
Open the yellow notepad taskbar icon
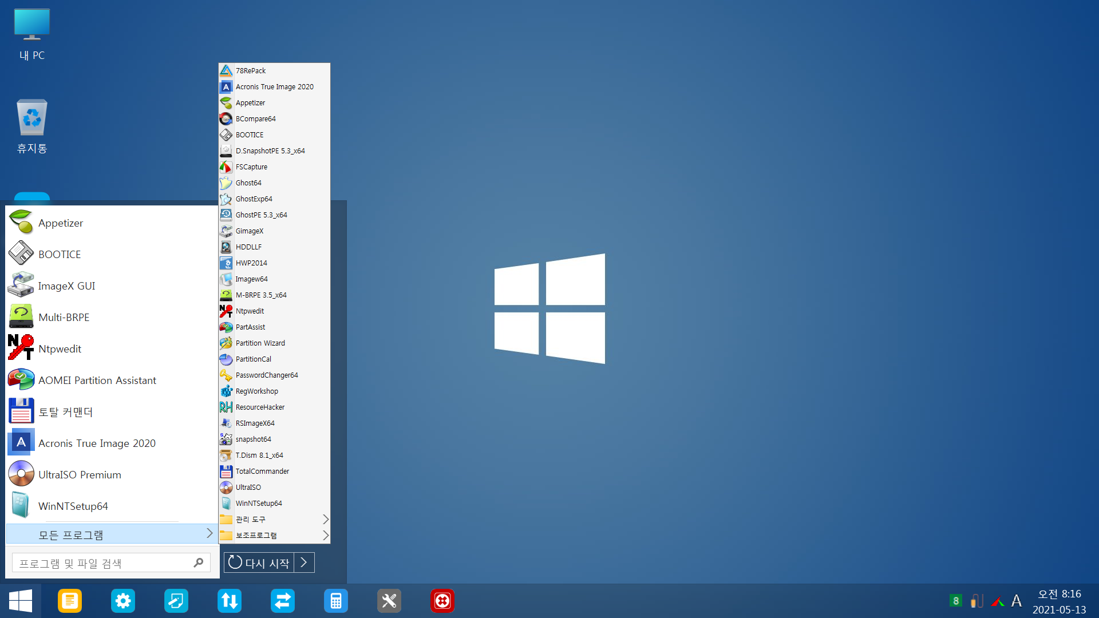(x=70, y=601)
